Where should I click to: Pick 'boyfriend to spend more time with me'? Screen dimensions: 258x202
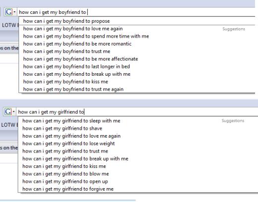click(137, 36)
